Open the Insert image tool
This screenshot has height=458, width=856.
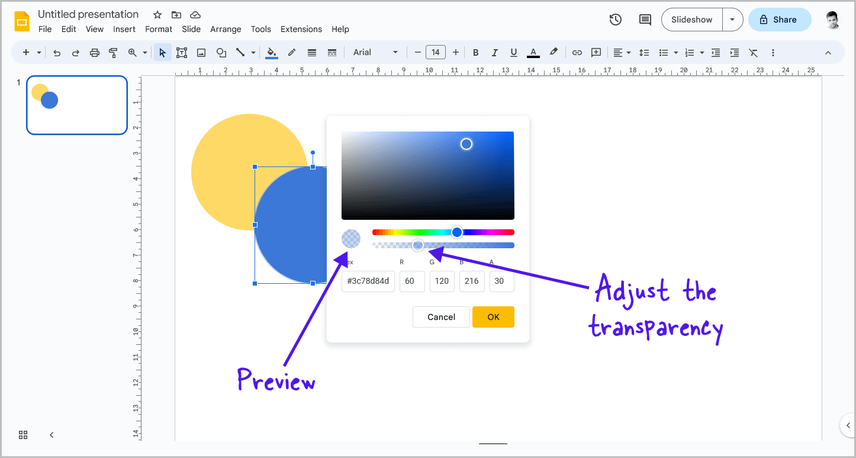point(201,52)
